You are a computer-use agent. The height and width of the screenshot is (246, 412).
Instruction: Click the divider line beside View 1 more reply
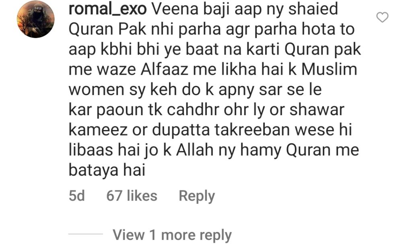pos(86,234)
